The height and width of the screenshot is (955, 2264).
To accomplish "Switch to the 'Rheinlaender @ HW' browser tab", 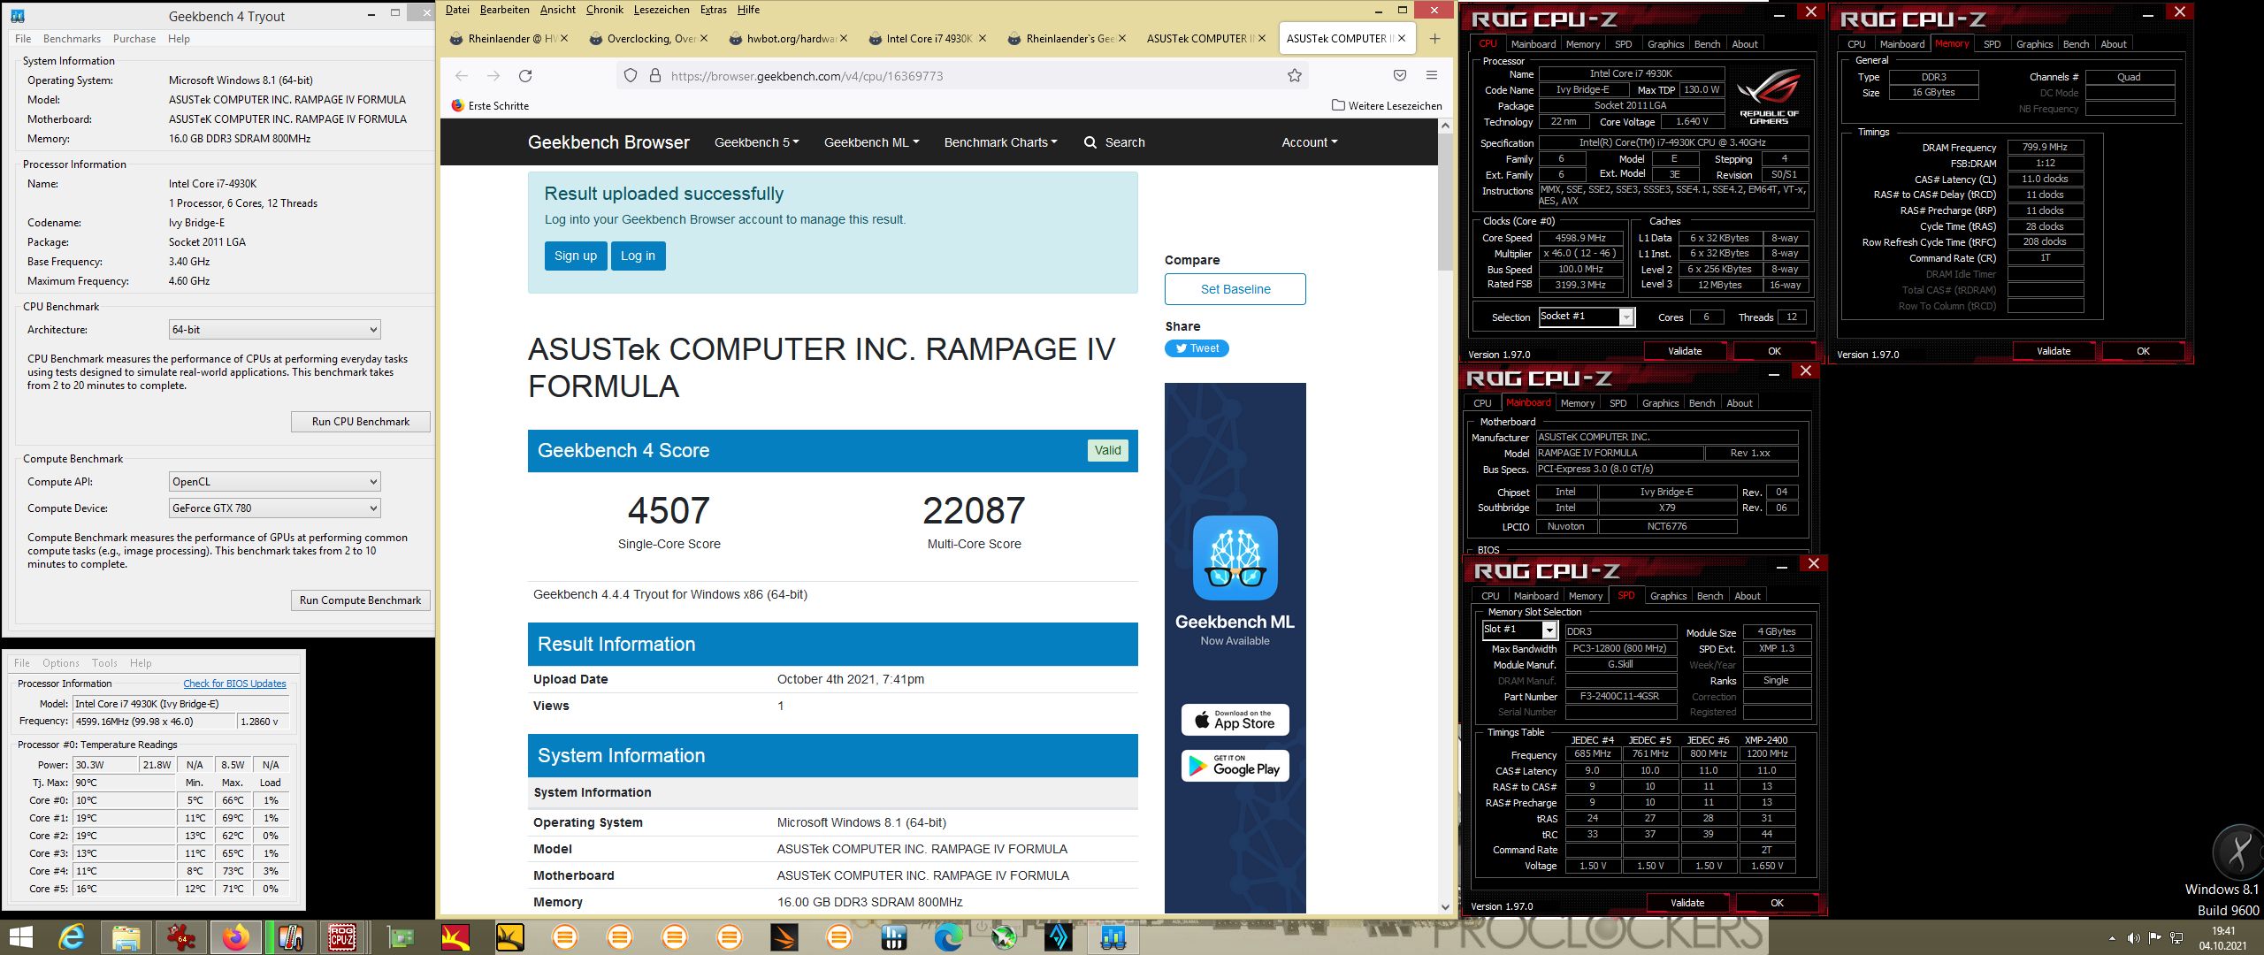I will (509, 39).
